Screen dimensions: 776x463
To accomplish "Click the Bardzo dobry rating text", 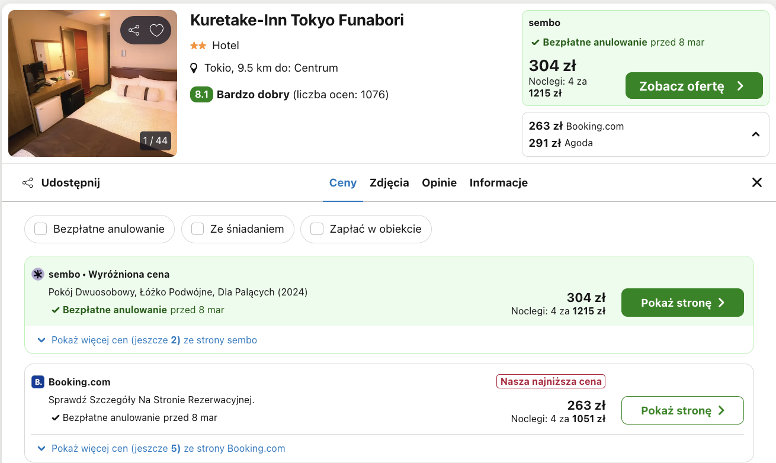I will (x=253, y=95).
